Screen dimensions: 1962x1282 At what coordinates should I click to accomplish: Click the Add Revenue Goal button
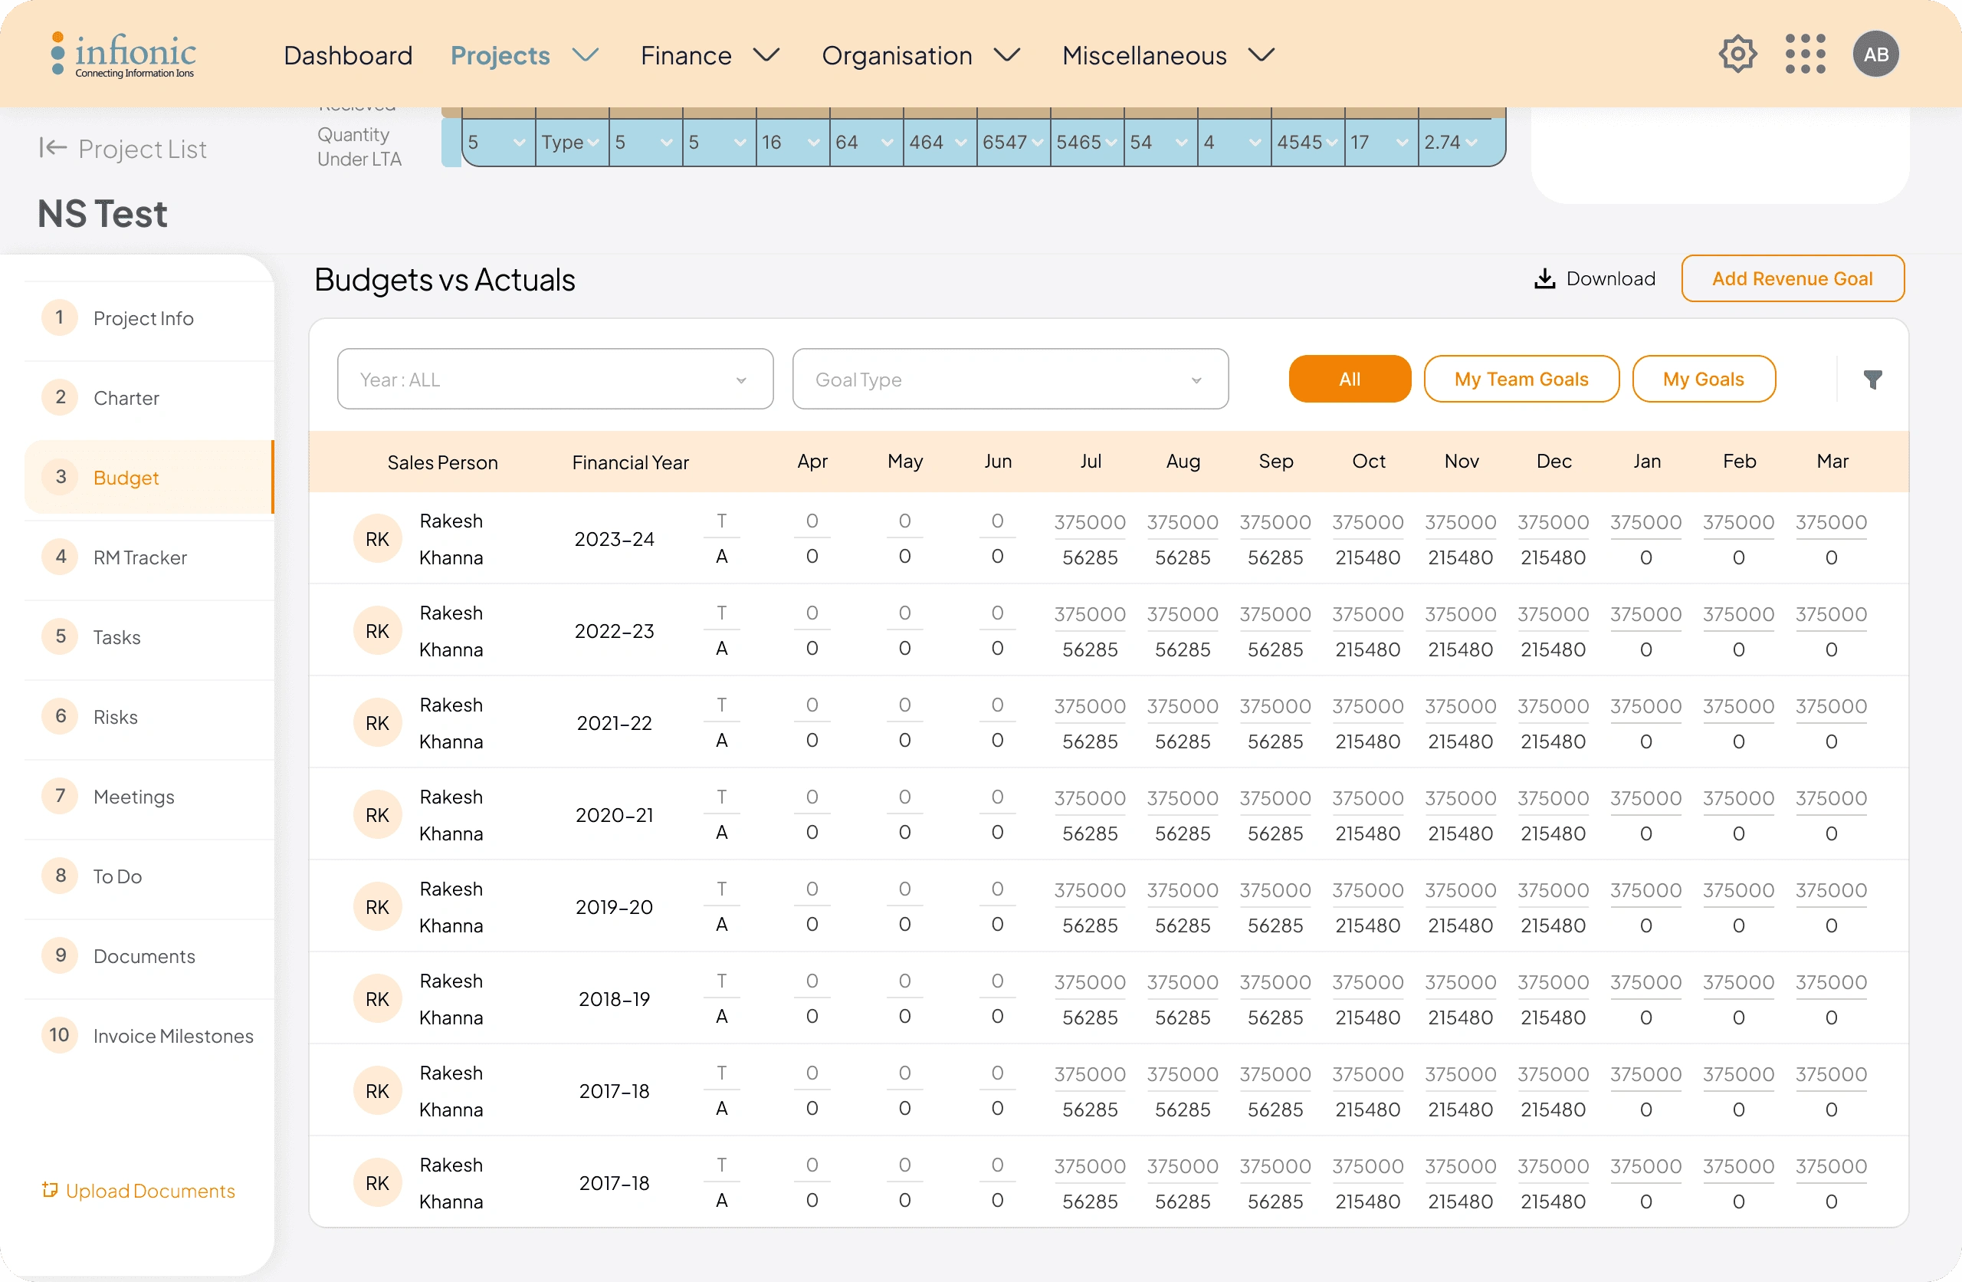click(x=1791, y=279)
